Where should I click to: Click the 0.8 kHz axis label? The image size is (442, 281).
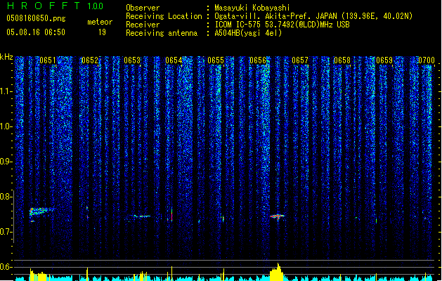pyautogui.click(x=6, y=197)
